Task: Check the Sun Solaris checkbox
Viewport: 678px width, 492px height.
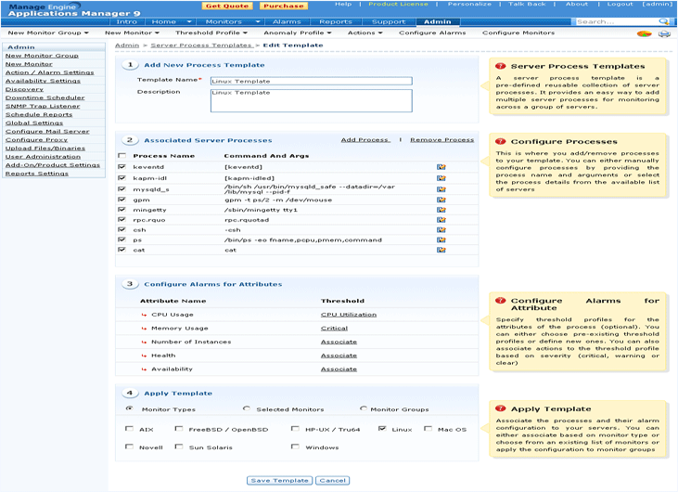Action: [179, 447]
